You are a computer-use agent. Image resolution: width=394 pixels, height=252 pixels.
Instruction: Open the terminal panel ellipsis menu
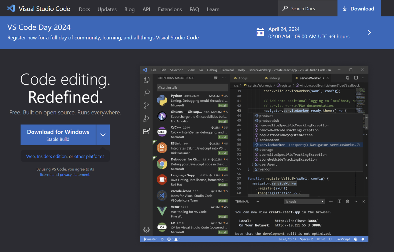tap(257, 201)
